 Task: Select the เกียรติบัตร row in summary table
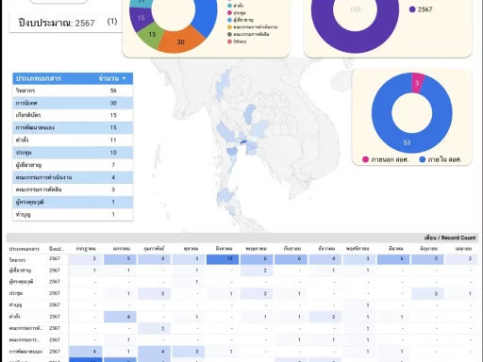(73, 115)
